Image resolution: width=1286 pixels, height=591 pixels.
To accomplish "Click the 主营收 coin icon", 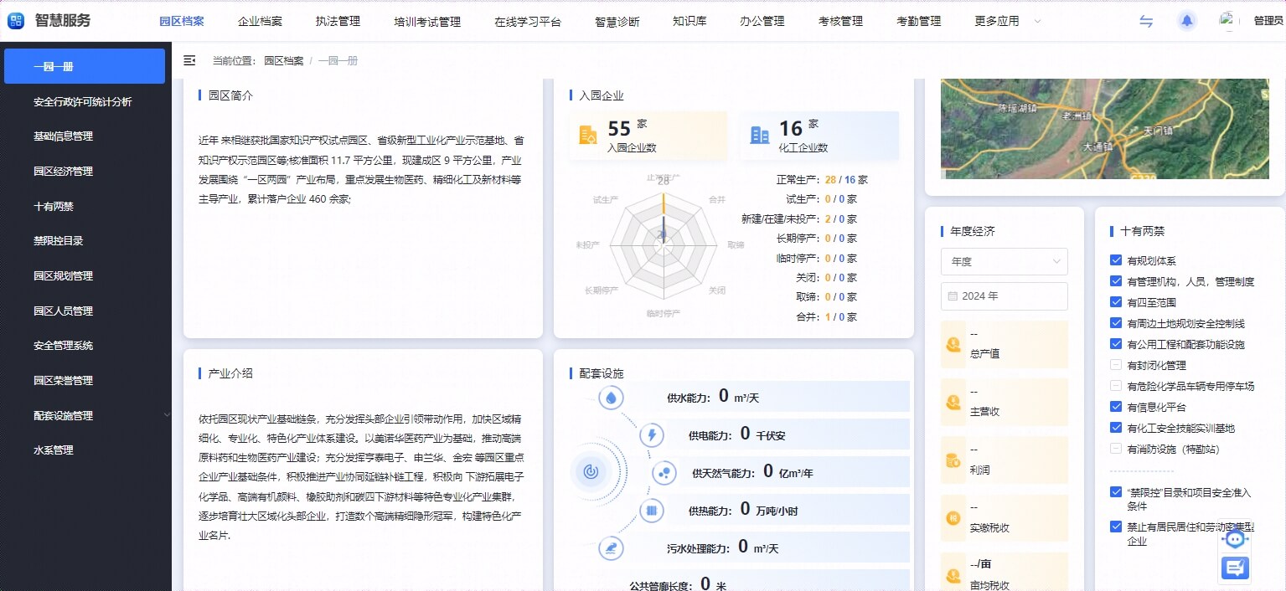I will pyautogui.click(x=953, y=402).
